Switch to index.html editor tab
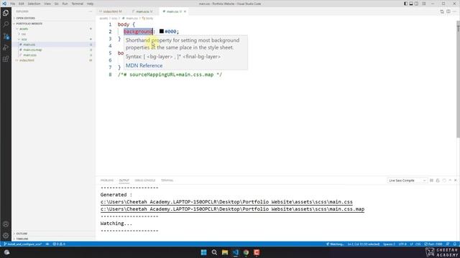This screenshot has height=258, width=460. pos(111,11)
